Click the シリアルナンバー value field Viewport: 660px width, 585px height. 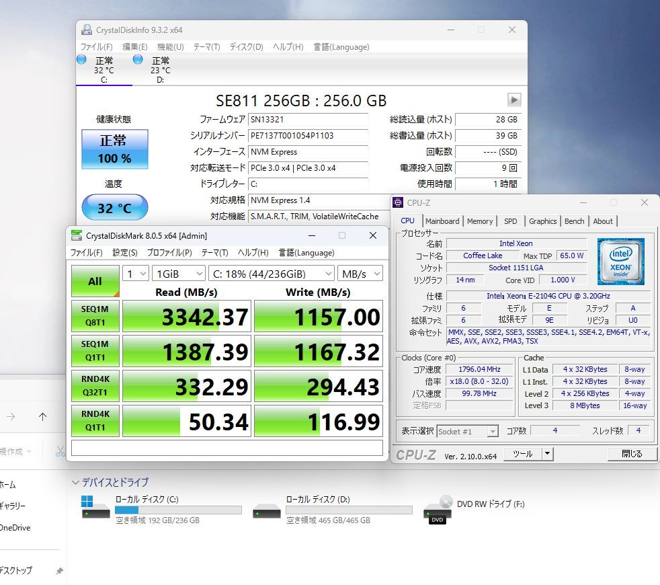point(308,136)
